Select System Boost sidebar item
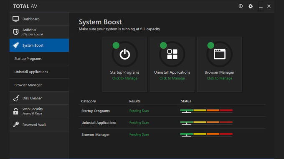This screenshot has height=159, width=284. pyautogui.click(x=39, y=45)
